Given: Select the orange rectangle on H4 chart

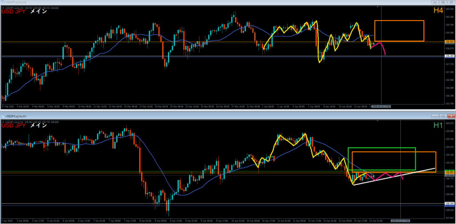Looking at the screenshot, I should (x=399, y=21).
